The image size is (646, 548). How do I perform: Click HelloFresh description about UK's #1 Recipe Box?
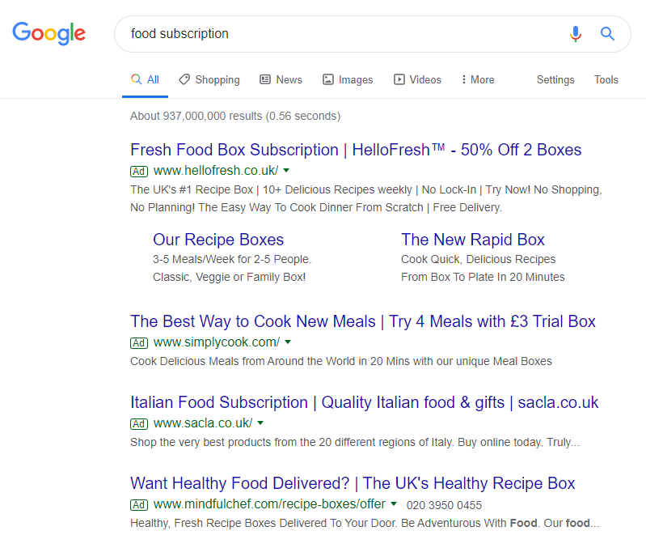pyautogui.click(x=366, y=198)
